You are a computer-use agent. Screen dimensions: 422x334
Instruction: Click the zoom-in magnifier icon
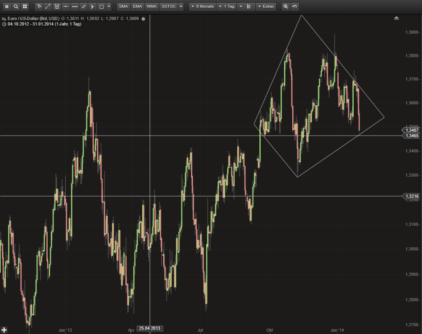[285, 6]
